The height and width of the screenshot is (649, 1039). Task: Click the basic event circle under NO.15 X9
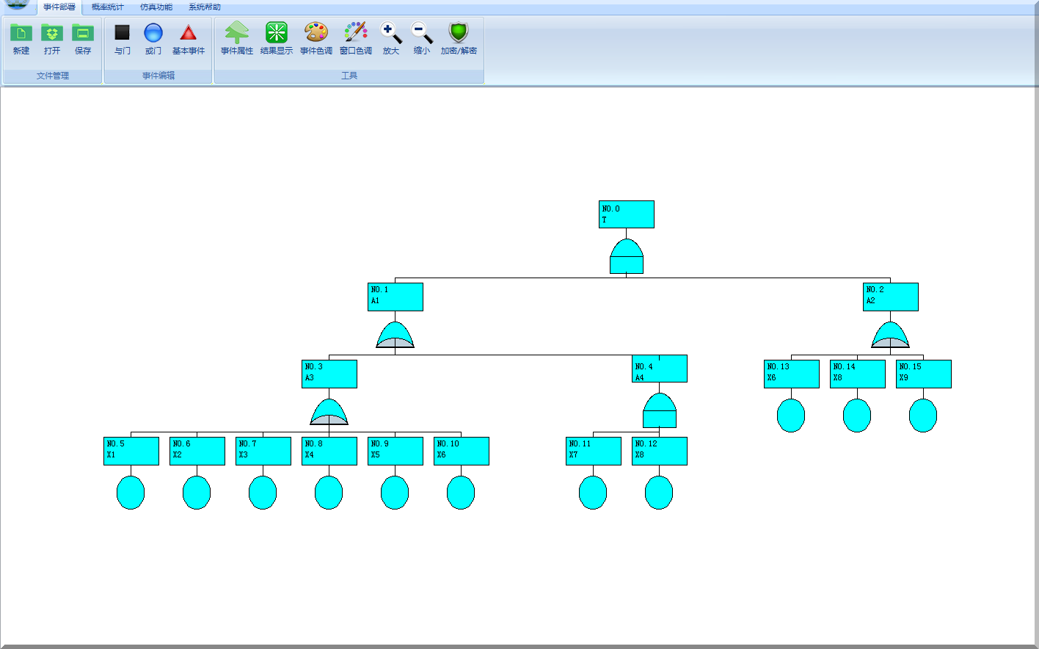pyautogui.click(x=923, y=416)
